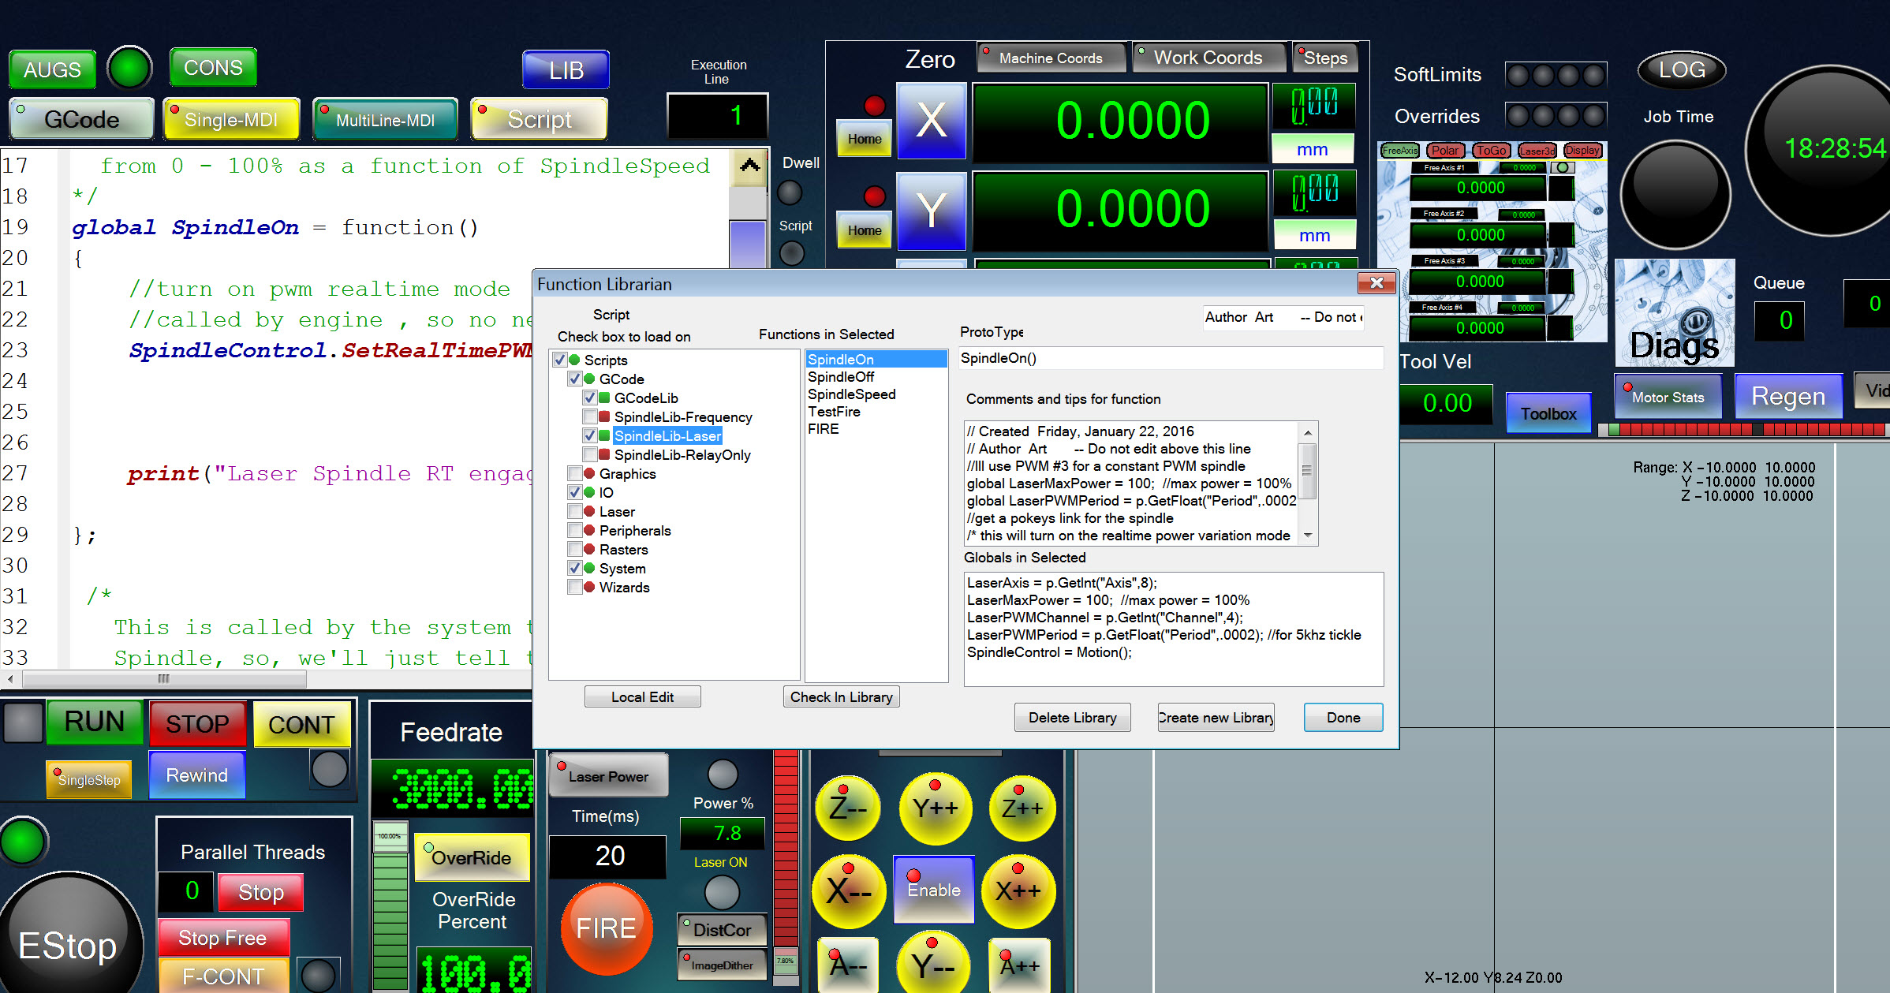Click the blue X axis zero button
The width and height of the screenshot is (1890, 993).
tap(931, 121)
